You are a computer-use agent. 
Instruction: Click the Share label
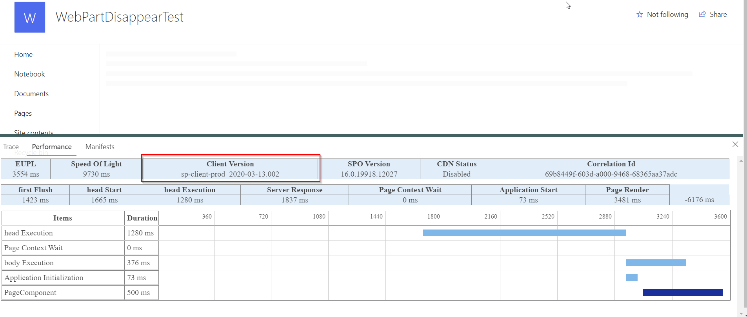(718, 15)
